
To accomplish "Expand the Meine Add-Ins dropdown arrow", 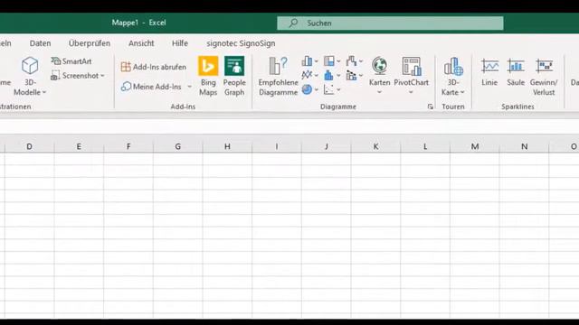I will point(189,87).
